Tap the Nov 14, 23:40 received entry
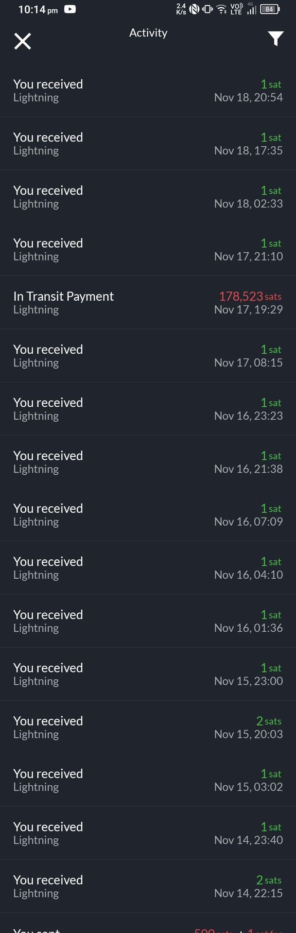The width and height of the screenshot is (296, 933). click(x=148, y=833)
